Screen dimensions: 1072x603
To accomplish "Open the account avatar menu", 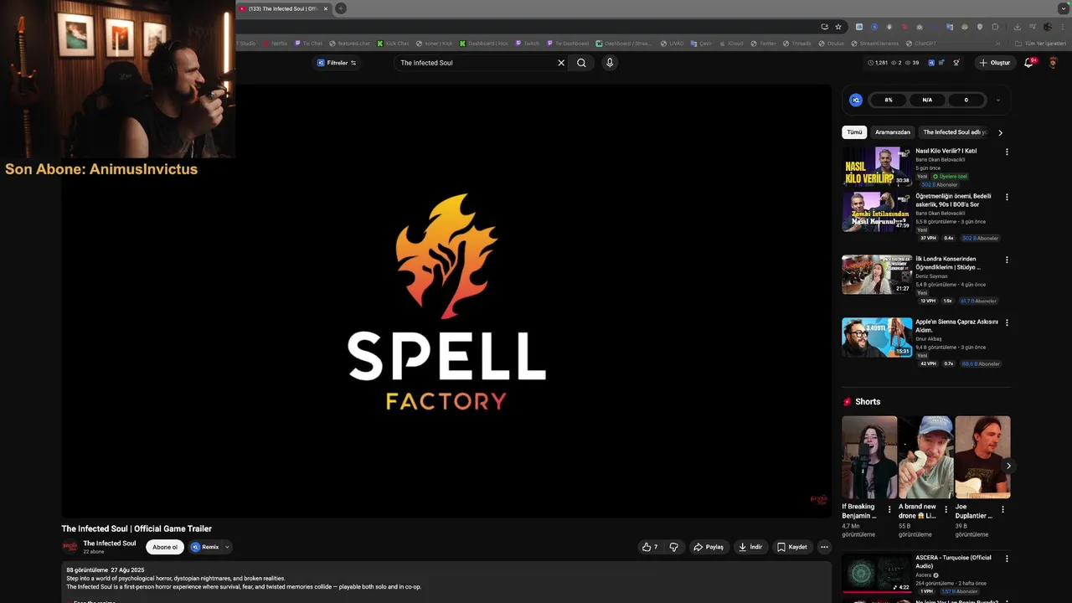I will coord(1054,63).
